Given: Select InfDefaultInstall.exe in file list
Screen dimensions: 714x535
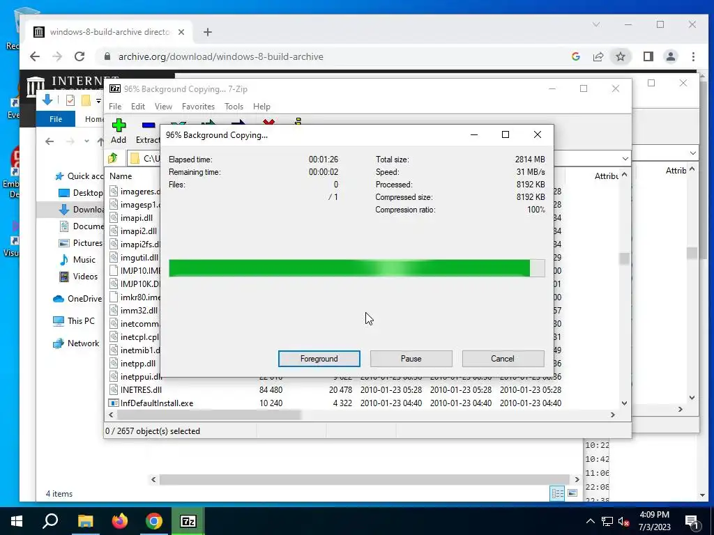Looking at the screenshot, I should 157,403.
